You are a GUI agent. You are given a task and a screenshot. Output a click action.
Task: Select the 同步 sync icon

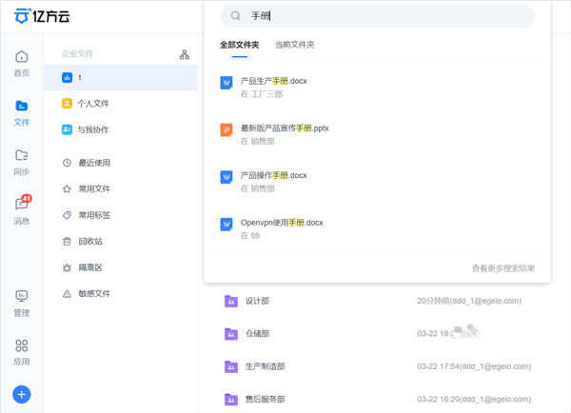pyautogui.click(x=21, y=160)
